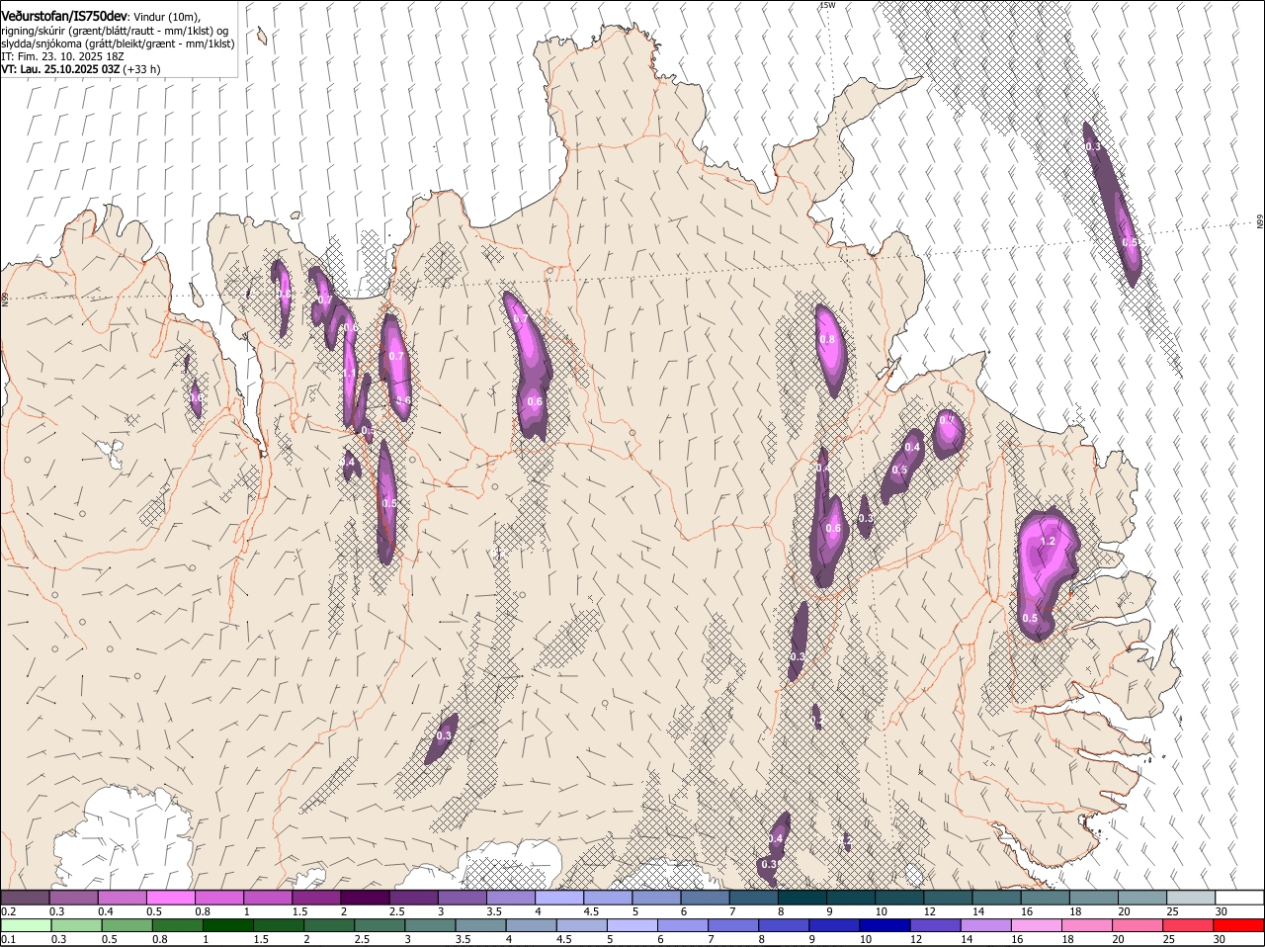Select the 'VT: Lau. 25.10.2025 03Z (+33 h)' line
Screen dimensions: 1265x947
coord(81,69)
